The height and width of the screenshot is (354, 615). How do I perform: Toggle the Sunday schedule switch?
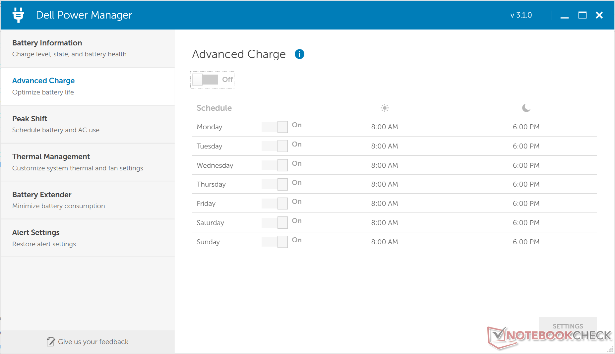coord(275,242)
